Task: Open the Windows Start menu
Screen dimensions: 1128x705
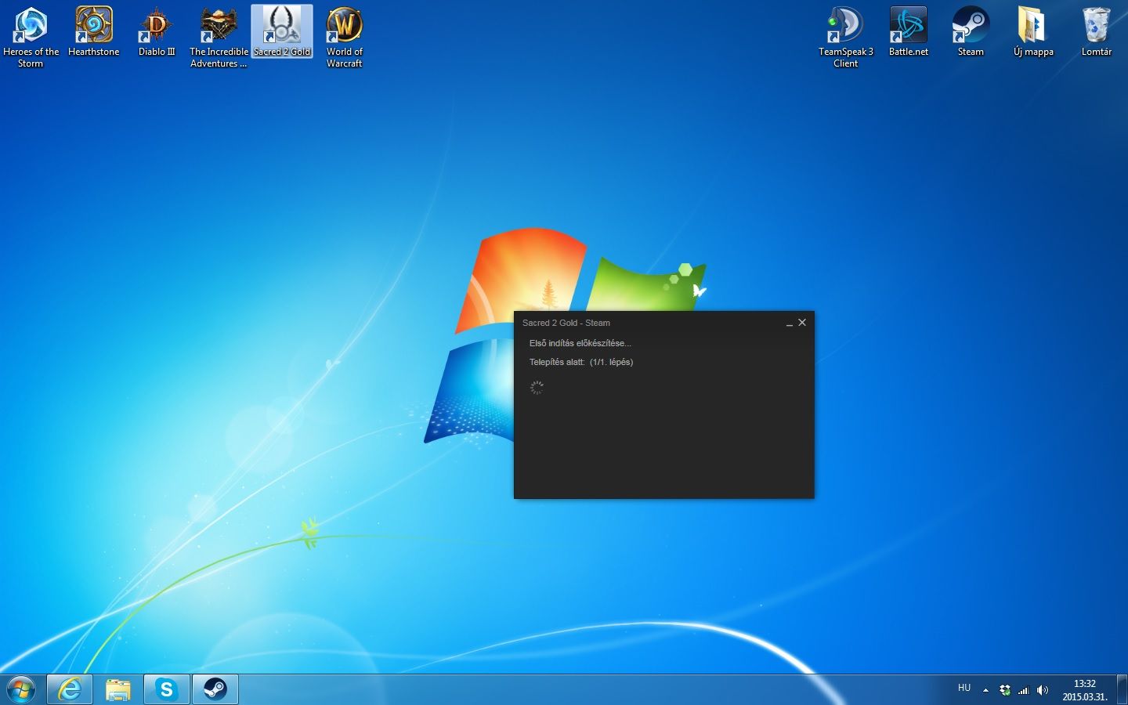Action: click(21, 689)
